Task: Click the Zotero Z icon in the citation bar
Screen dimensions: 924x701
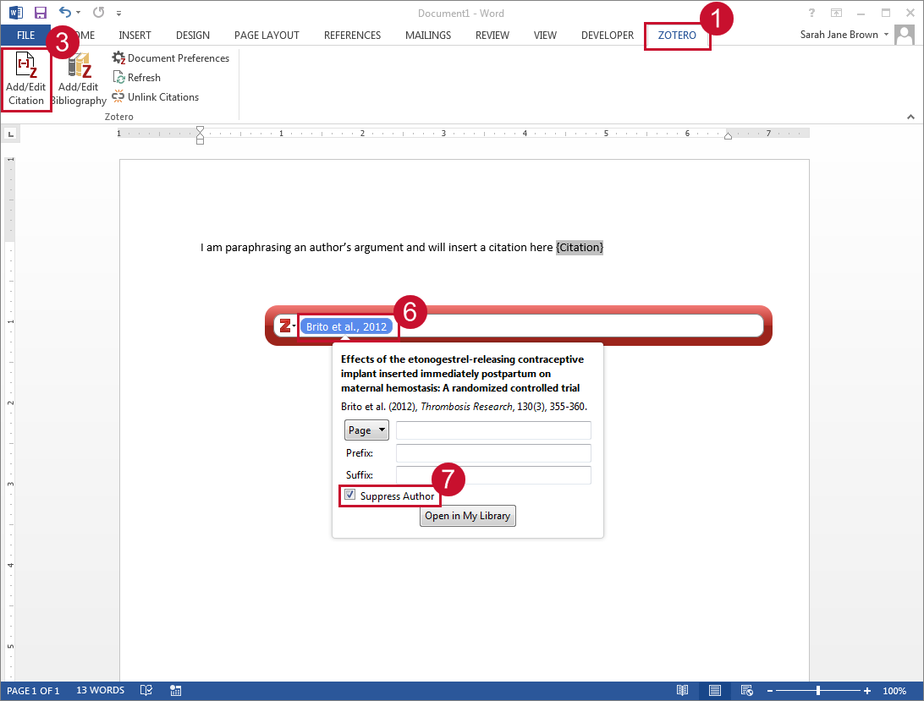Action: [285, 326]
